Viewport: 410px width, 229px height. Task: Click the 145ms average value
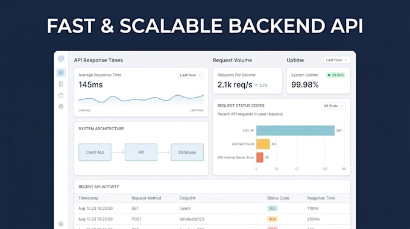(90, 85)
